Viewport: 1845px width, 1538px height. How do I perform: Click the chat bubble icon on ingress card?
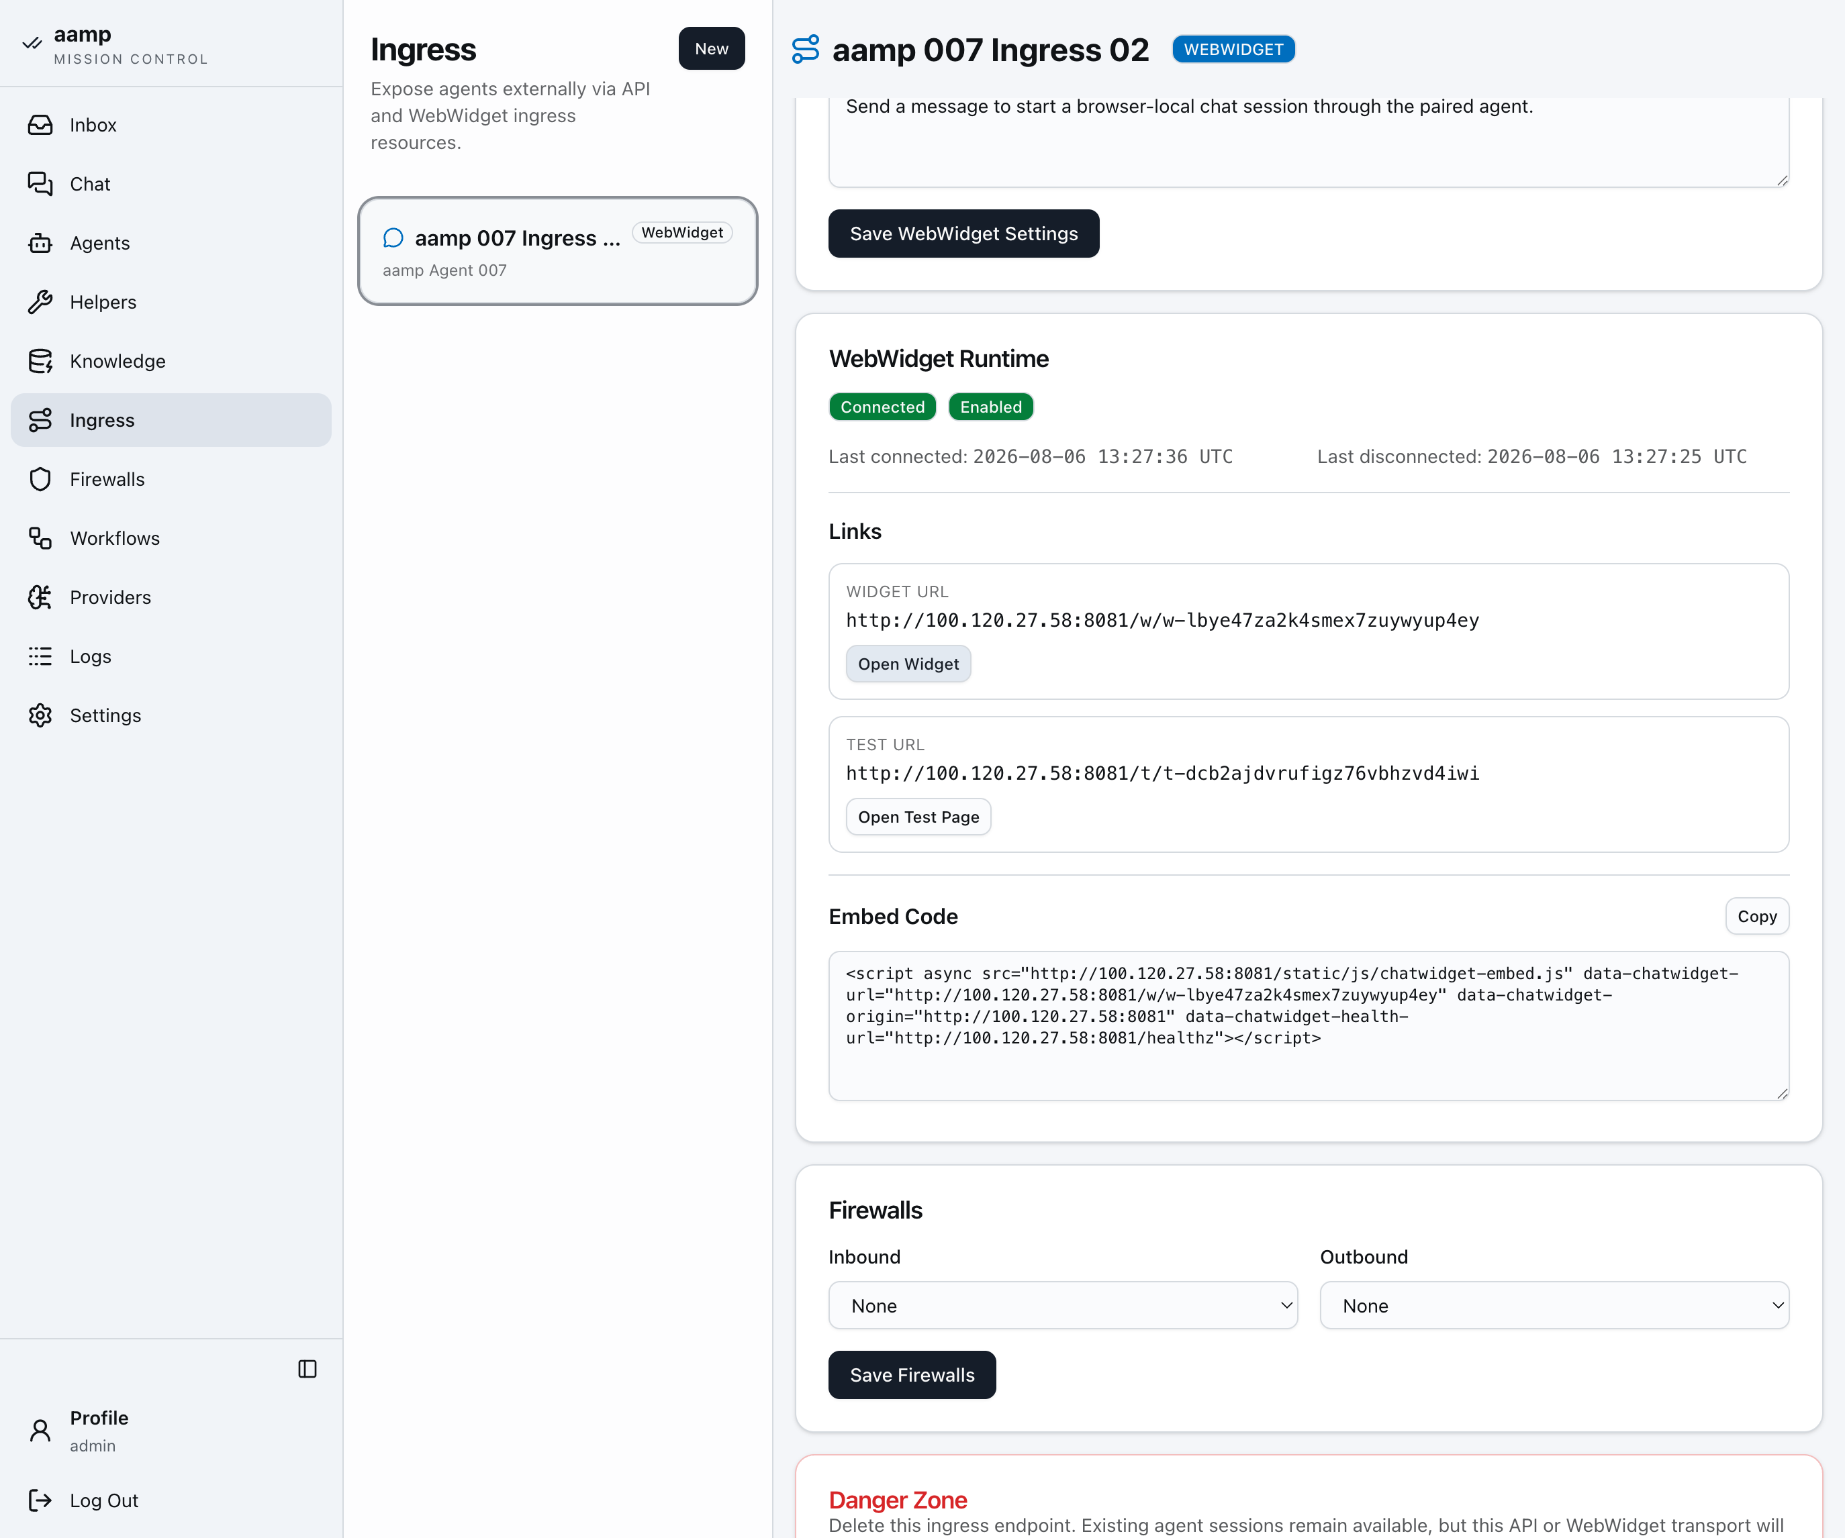[x=393, y=238]
